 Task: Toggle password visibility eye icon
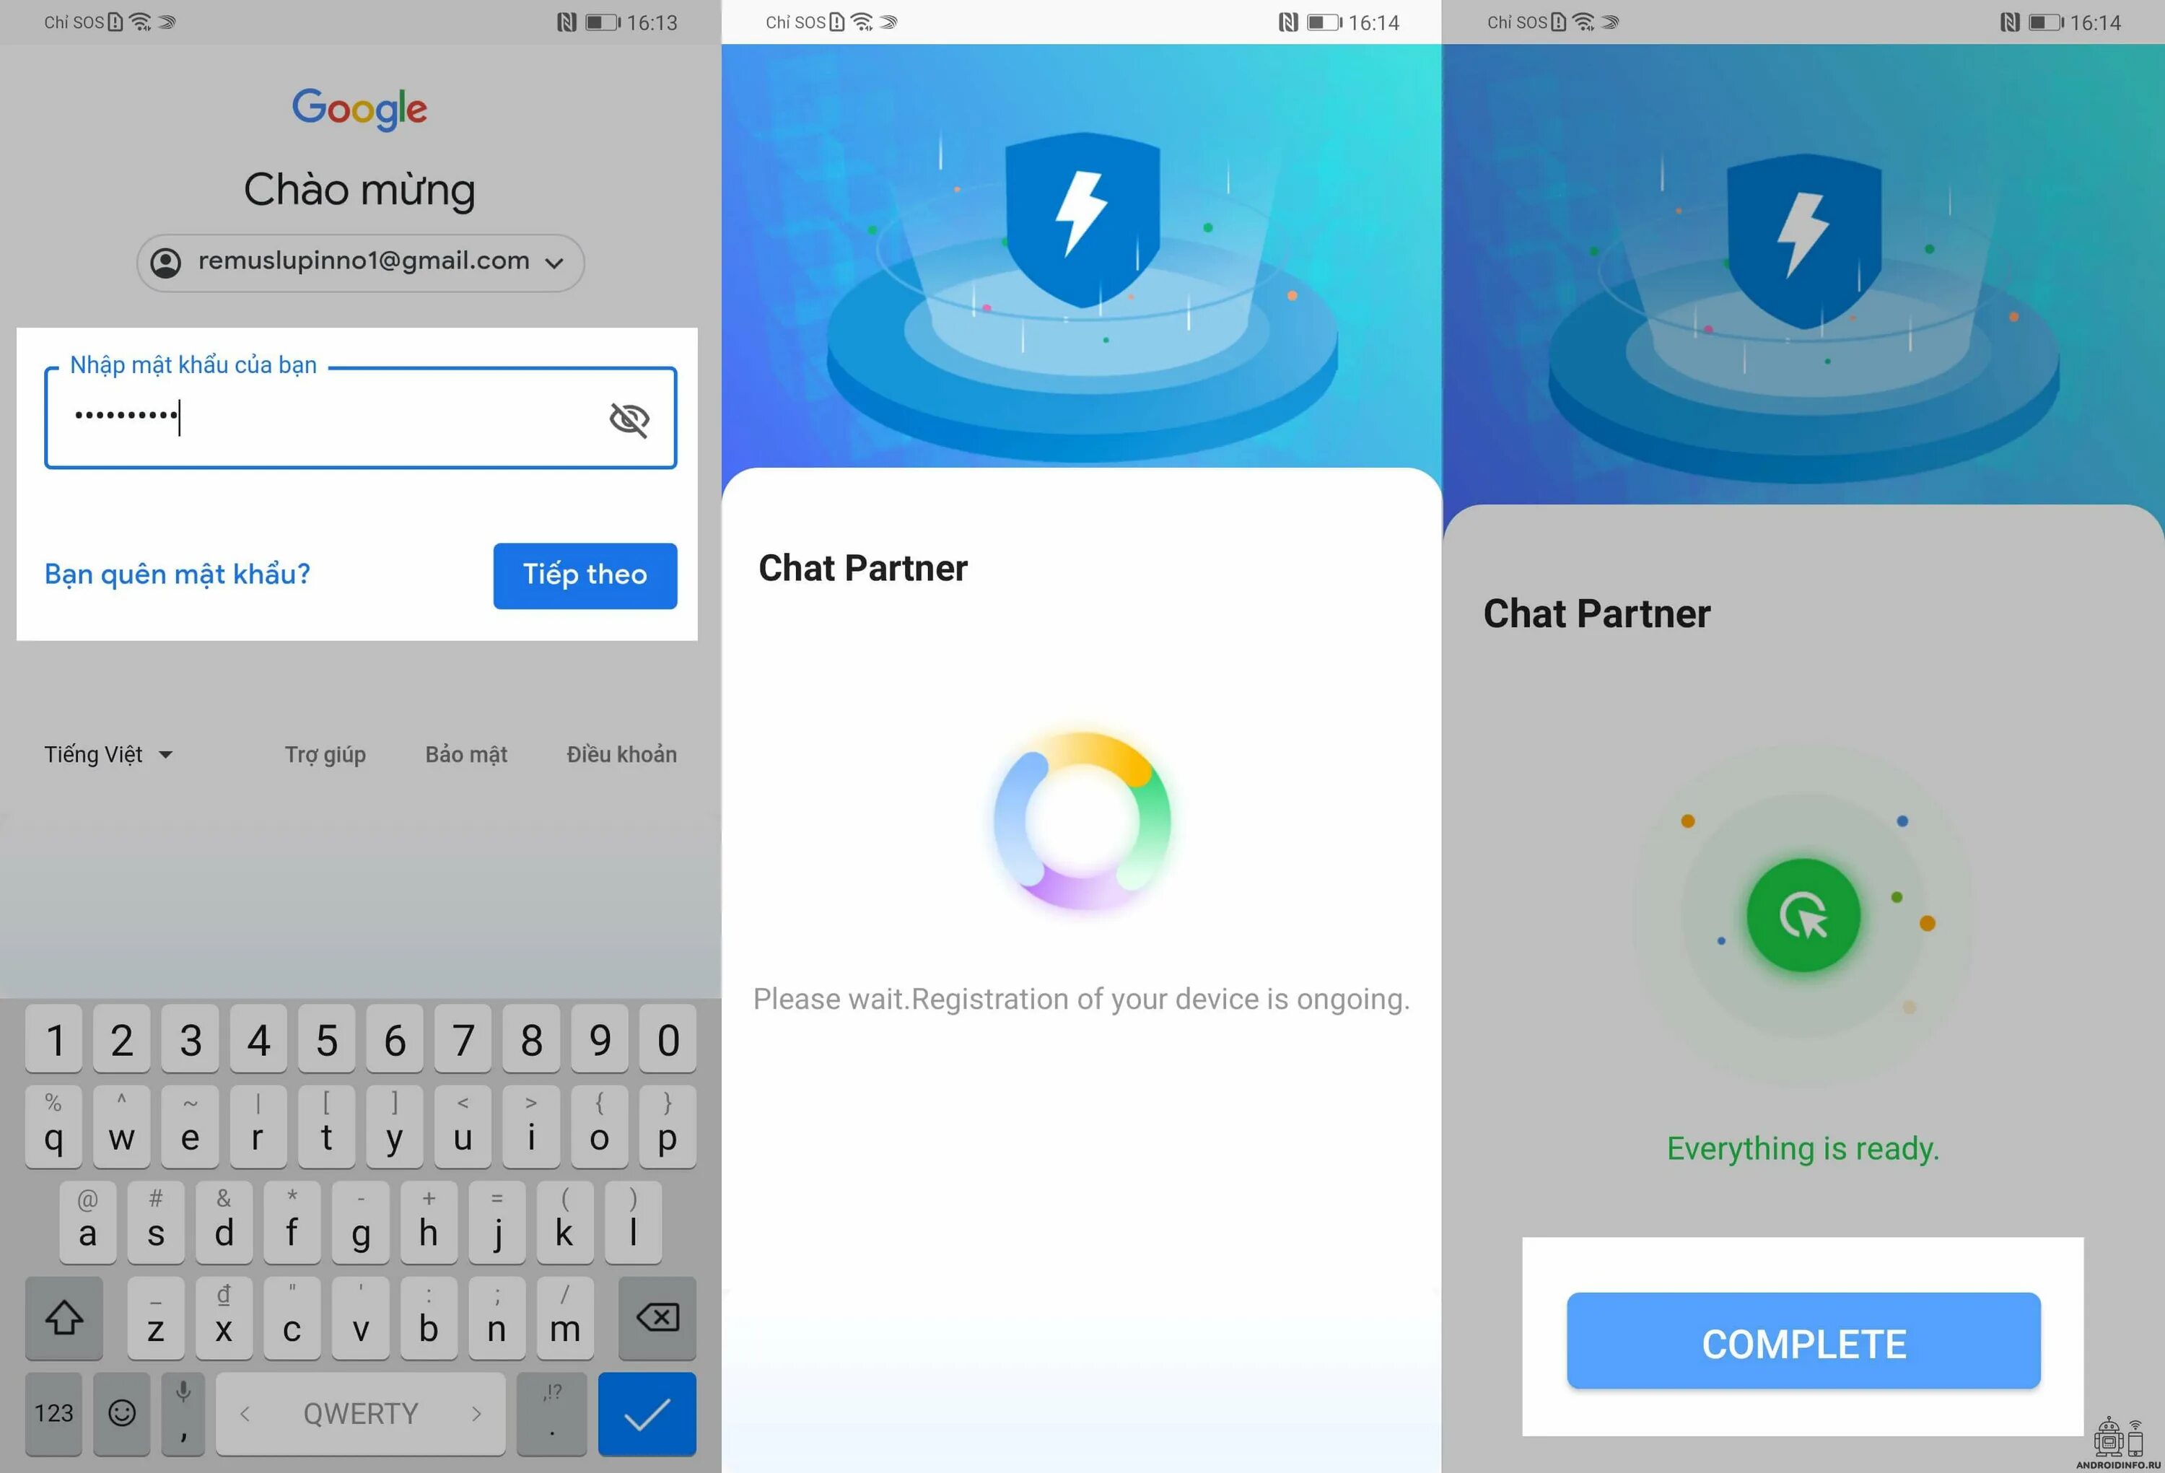(x=628, y=418)
